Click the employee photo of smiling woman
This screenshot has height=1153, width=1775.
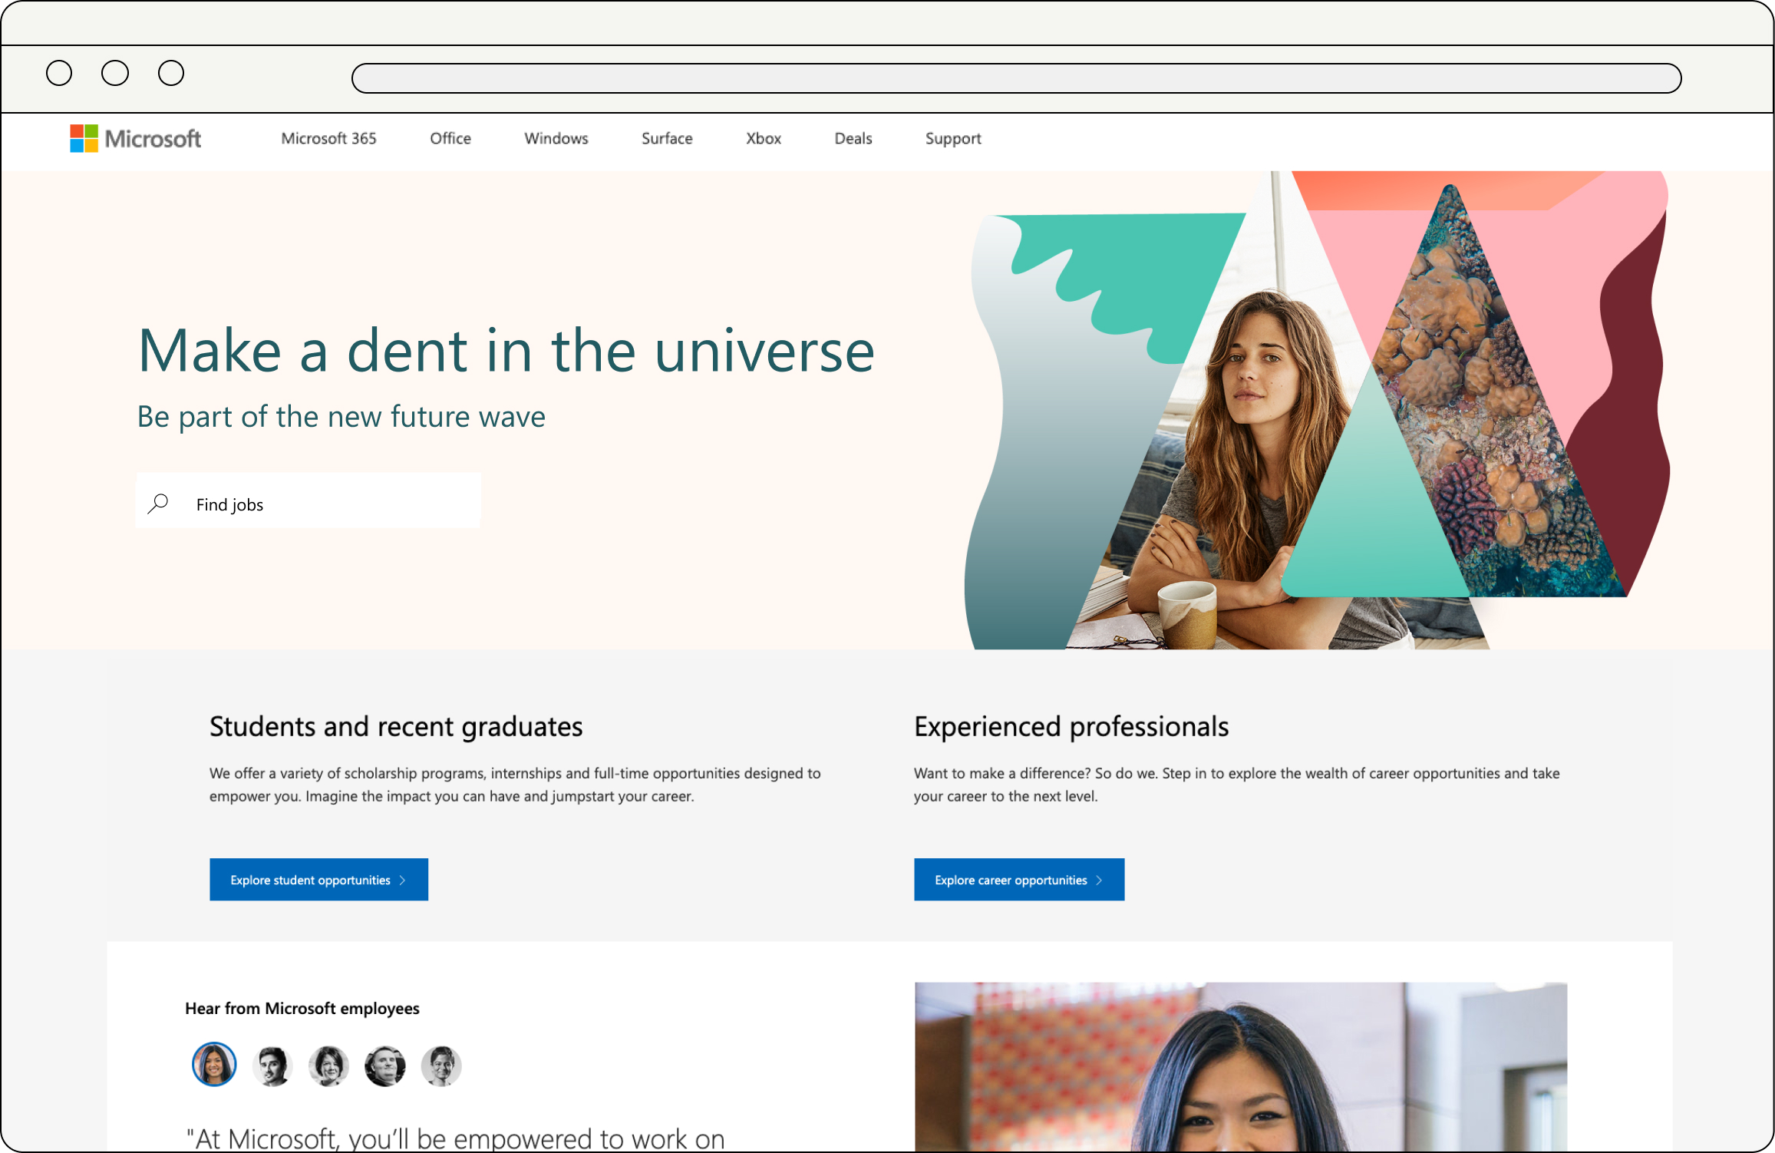[1241, 1066]
